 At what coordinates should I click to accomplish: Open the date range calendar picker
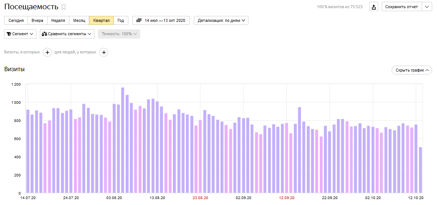point(161,20)
